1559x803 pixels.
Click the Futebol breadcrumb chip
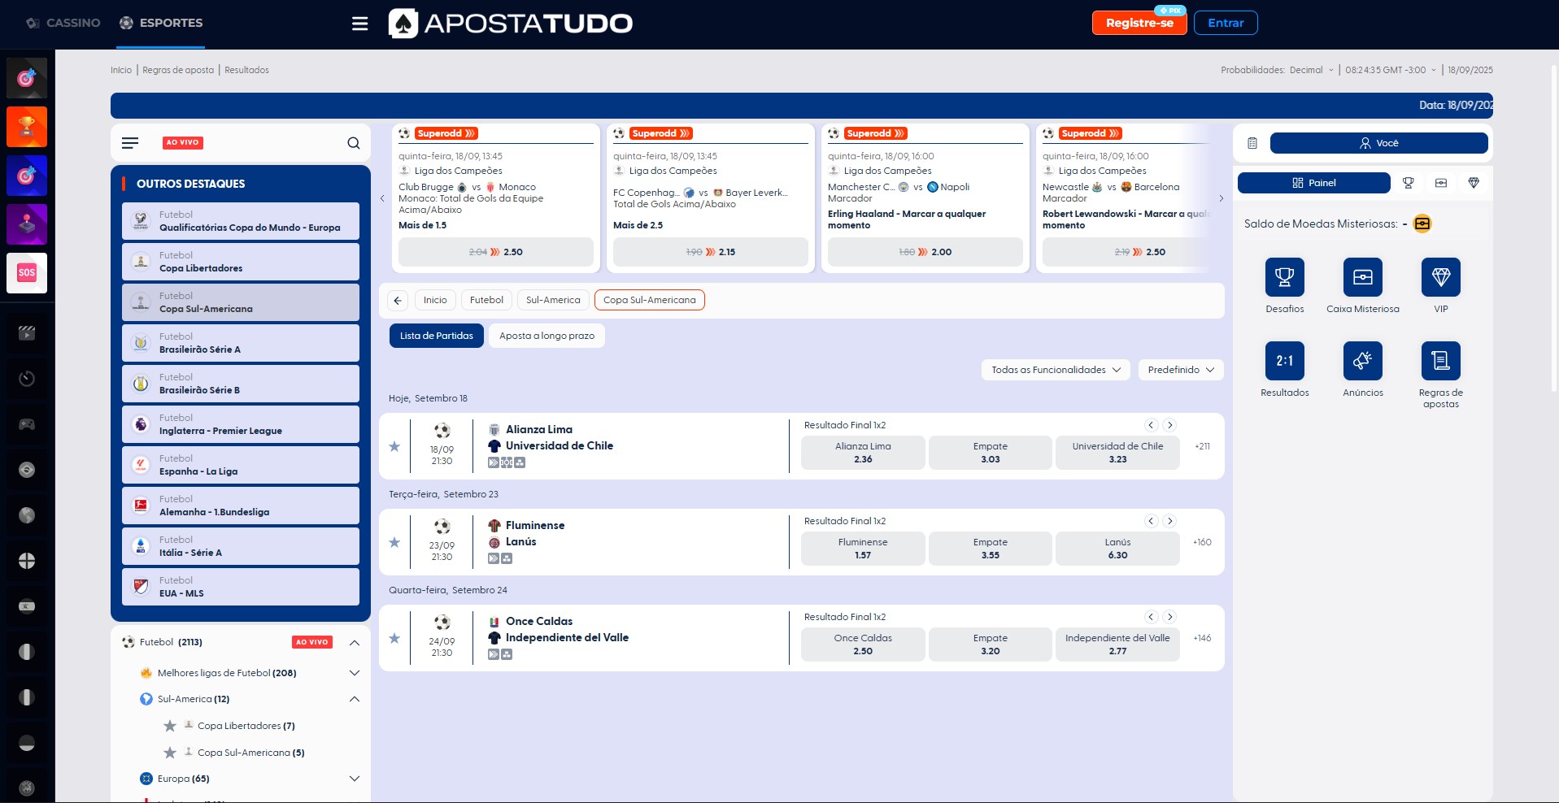(x=486, y=300)
